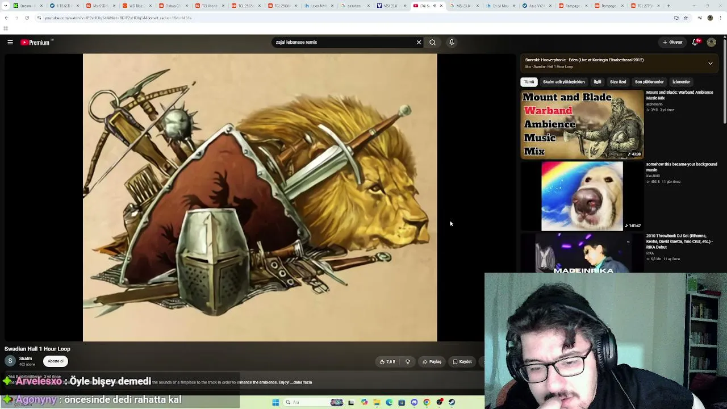The height and width of the screenshot is (409, 727).
Task: Close the active YouTube browser tab
Action: pyautogui.click(x=441, y=6)
